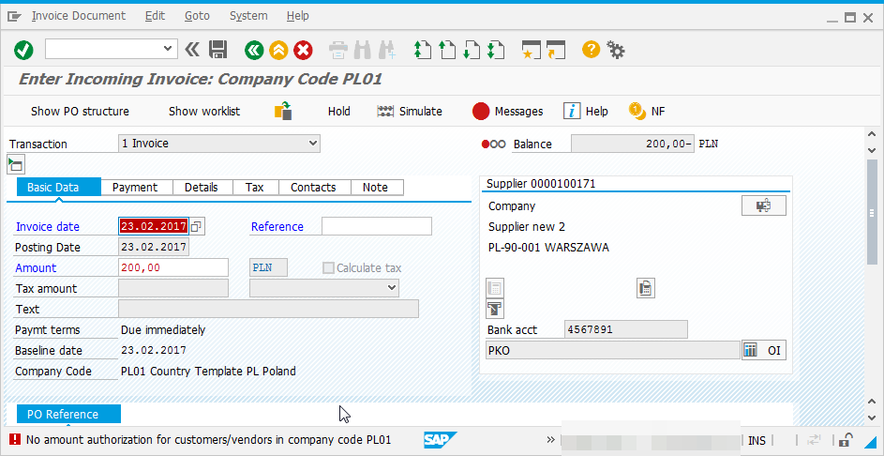Open the Invoice date value help icon

196,226
